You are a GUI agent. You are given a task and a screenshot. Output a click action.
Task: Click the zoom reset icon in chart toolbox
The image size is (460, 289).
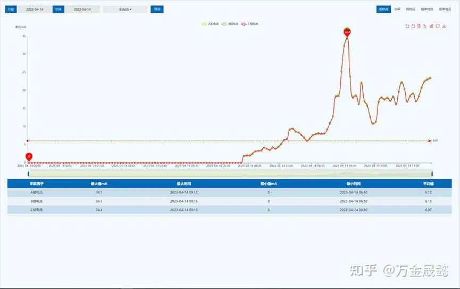click(413, 26)
